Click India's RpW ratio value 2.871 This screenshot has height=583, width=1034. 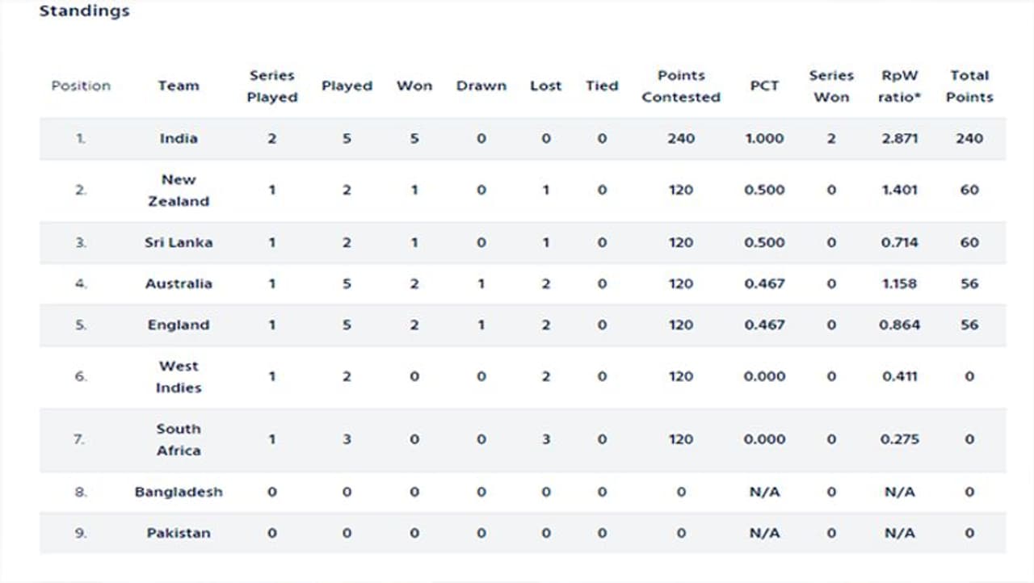pyautogui.click(x=899, y=138)
